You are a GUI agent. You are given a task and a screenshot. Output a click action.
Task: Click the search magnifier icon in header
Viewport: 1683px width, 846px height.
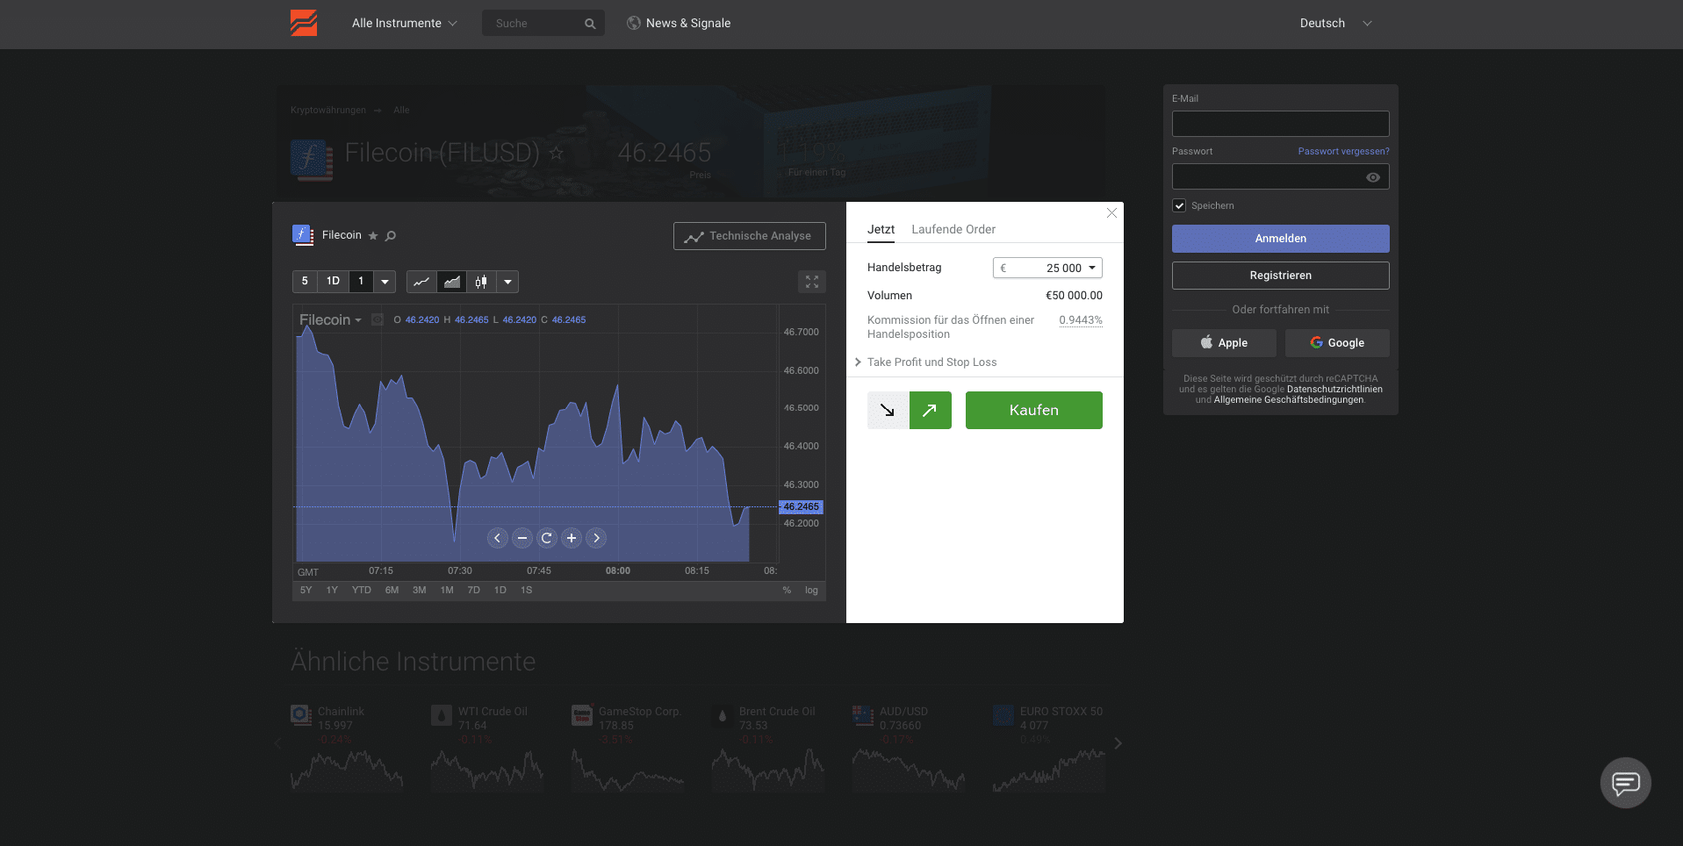click(x=590, y=24)
